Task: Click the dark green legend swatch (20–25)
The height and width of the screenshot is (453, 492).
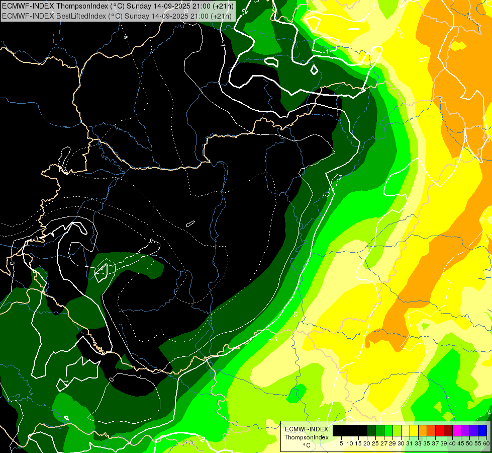Action: 371,430
